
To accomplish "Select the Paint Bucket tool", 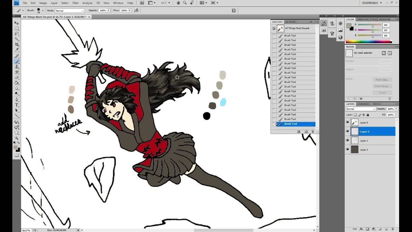I will [17, 83].
